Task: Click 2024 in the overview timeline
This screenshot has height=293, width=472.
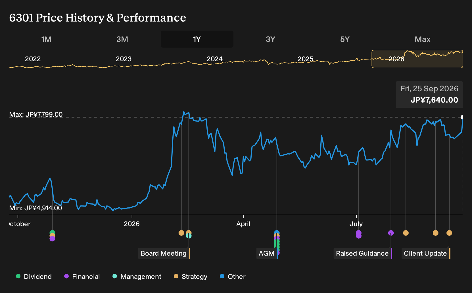Action: point(215,59)
